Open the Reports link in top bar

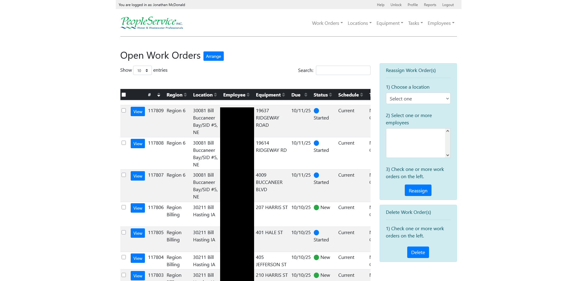click(430, 5)
